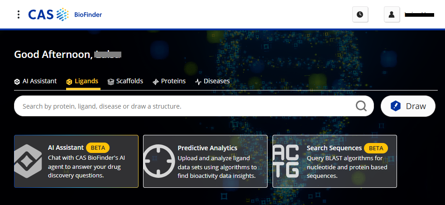Select the Ligands tab
445x205 pixels.
pos(82,81)
